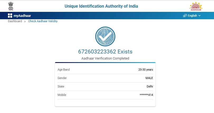Expand the English language dropdown
The image size is (214, 113).
pyautogui.click(x=192, y=16)
